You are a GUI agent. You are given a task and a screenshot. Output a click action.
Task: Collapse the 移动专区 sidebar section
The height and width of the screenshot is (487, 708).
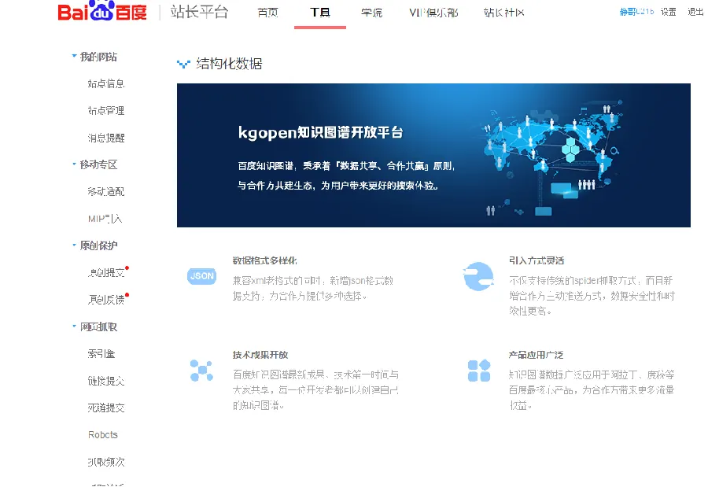tap(74, 164)
